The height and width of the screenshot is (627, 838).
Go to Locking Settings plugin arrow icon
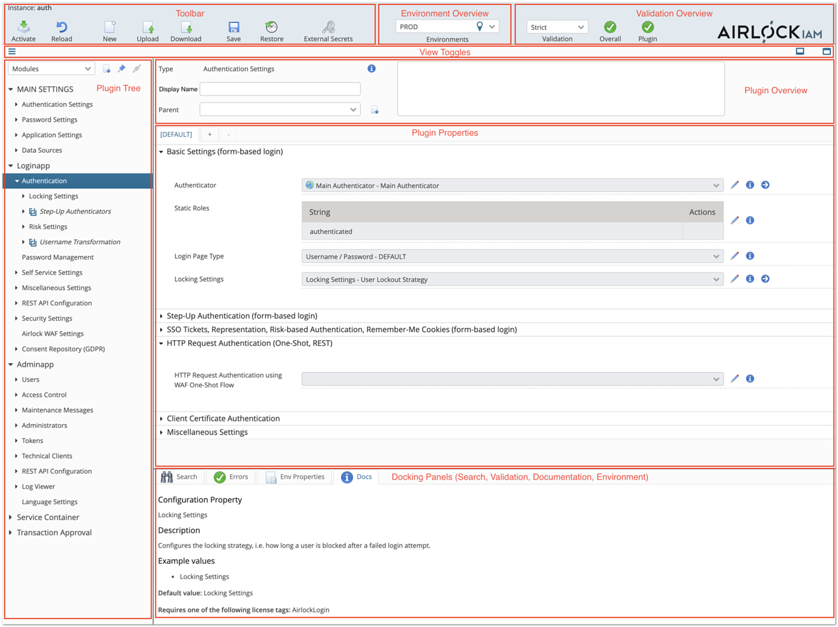pyautogui.click(x=765, y=279)
